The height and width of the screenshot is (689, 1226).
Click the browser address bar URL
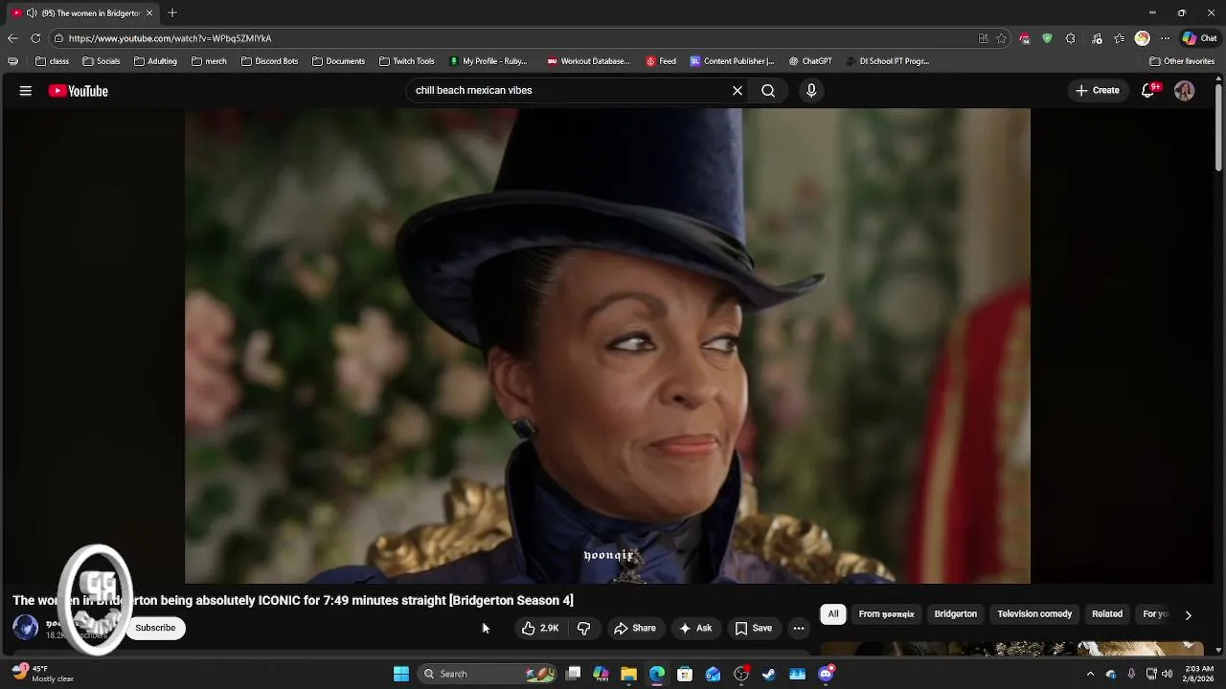tap(170, 38)
